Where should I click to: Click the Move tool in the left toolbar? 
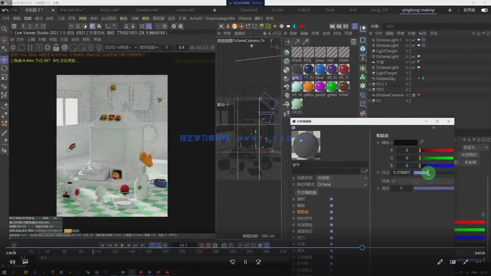pyautogui.click(x=4, y=60)
